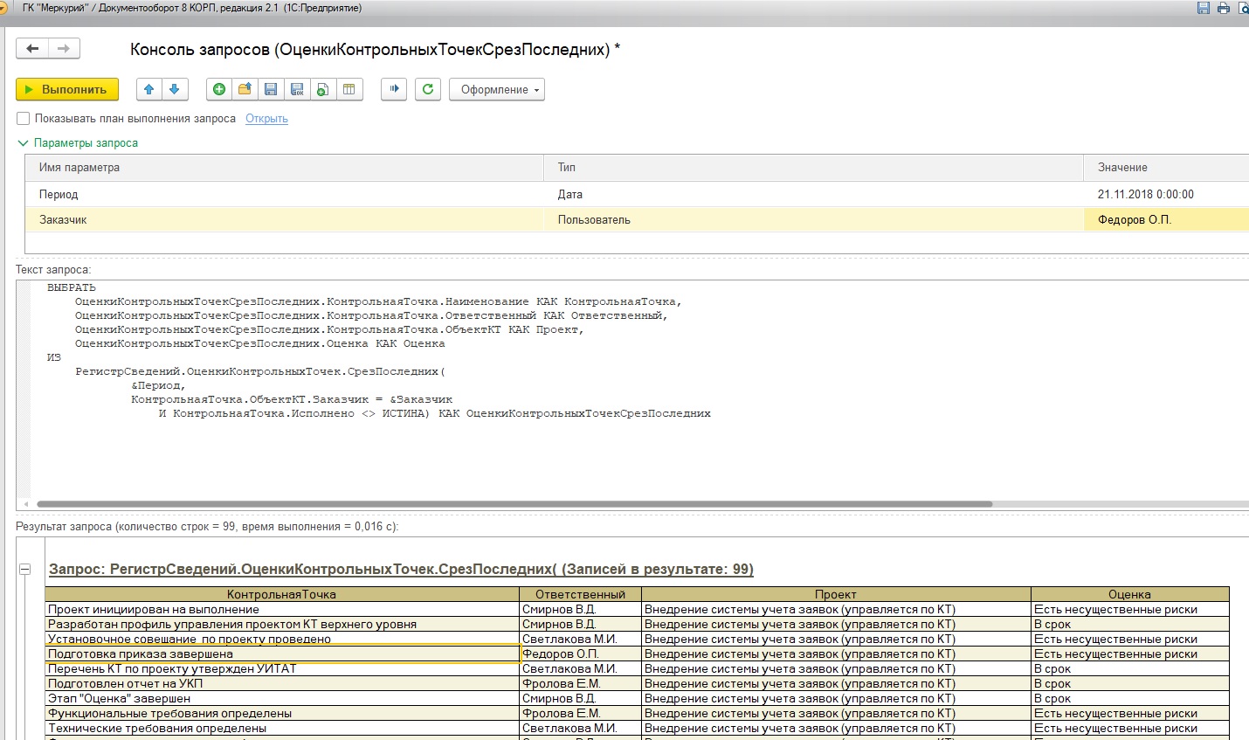Click the query text horizontal scrollbar
This screenshot has height=740, width=1249.
[514, 504]
